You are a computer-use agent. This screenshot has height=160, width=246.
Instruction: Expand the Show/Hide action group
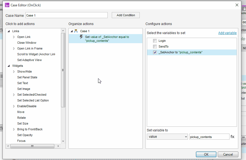tap(14, 72)
